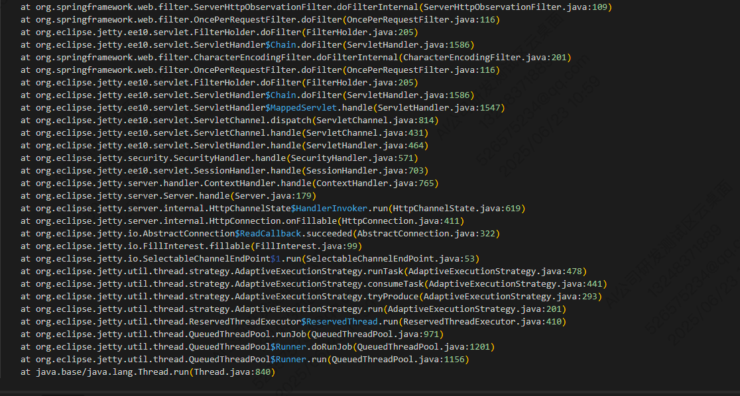Click the ServletChannel.handle stack frame line

[225, 133]
